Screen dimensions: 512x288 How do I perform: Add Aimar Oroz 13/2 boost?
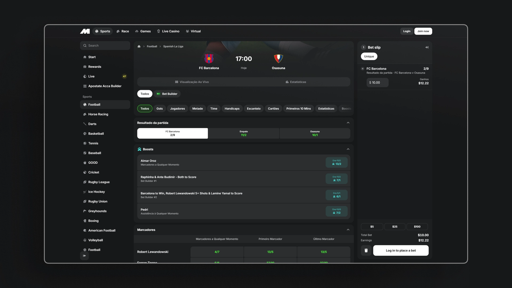[337, 162]
